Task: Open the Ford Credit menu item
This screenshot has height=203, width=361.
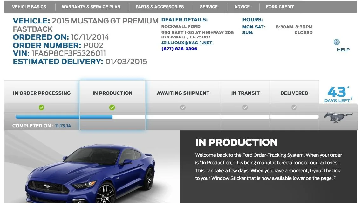Action: click(280, 7)
